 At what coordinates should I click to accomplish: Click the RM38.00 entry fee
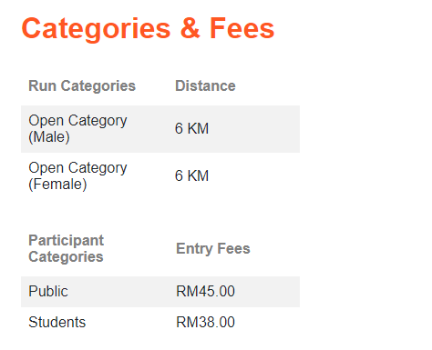point(206,322)
